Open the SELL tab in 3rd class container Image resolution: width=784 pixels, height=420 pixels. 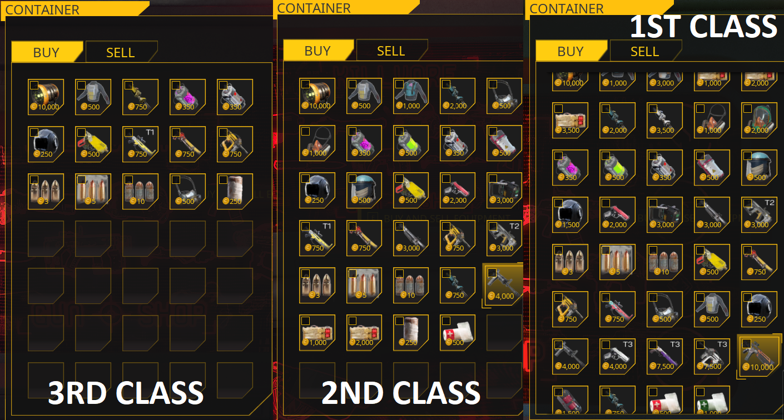[x=121, y=52]
